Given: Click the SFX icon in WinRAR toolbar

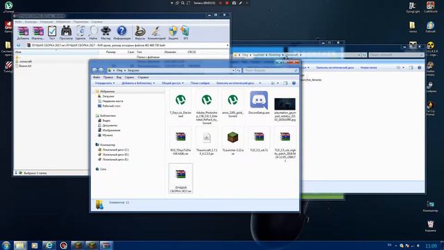Looking at the screenshot, I should point(185,33).
